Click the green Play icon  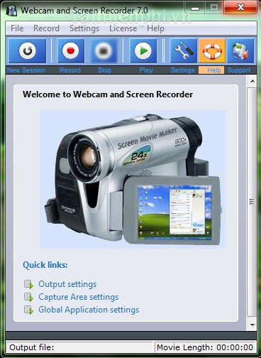coord(143,51)
